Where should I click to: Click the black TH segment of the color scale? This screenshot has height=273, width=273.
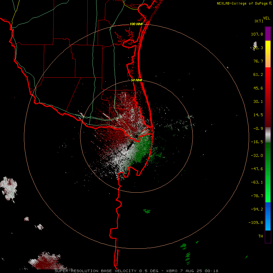[268, 236]
